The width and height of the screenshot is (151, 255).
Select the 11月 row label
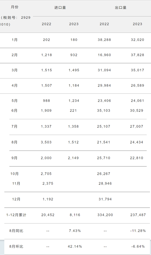[x=16, y=184]
